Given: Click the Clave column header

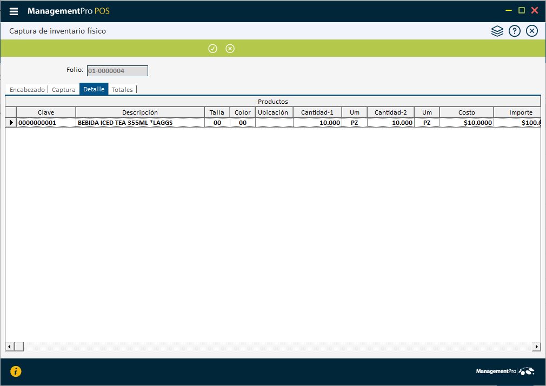Looking at the screenshot, I should tap(46, 112).
